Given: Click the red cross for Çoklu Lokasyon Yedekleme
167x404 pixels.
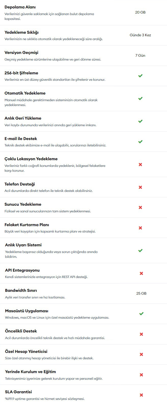Looking at the screenshot, I should pos(140,164).
